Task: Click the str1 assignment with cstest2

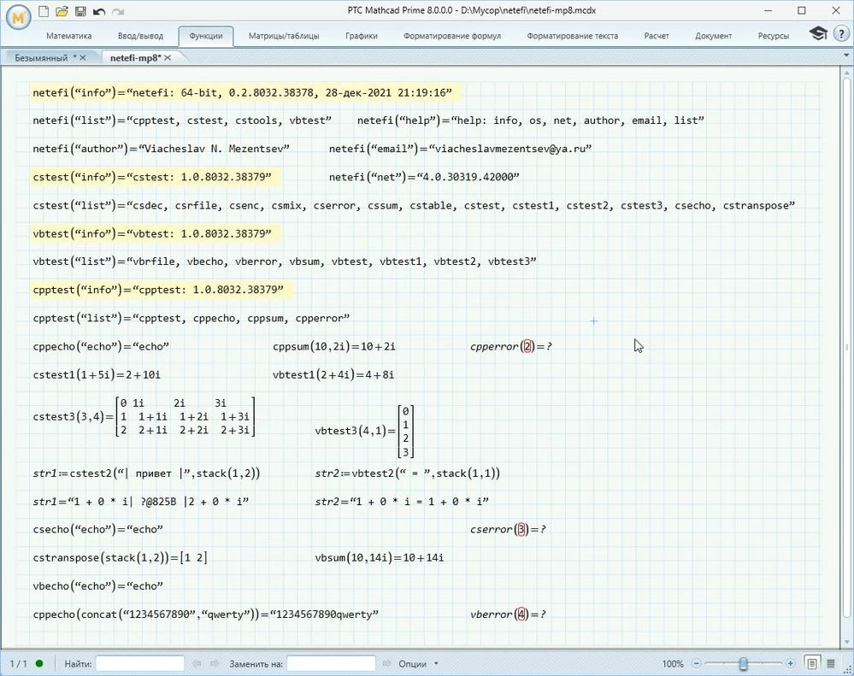Action: (x=146, y=473)
